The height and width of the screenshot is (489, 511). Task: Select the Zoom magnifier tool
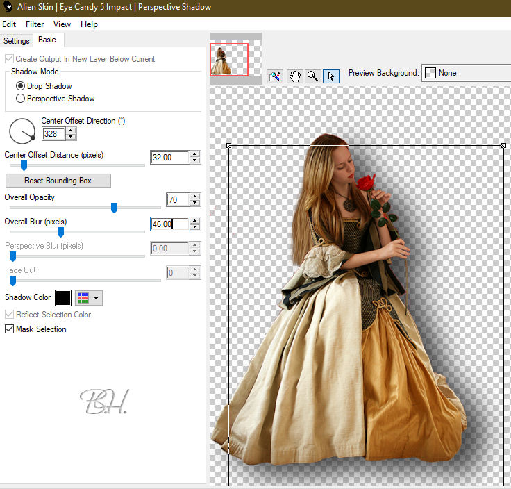[x=312, y=76]
